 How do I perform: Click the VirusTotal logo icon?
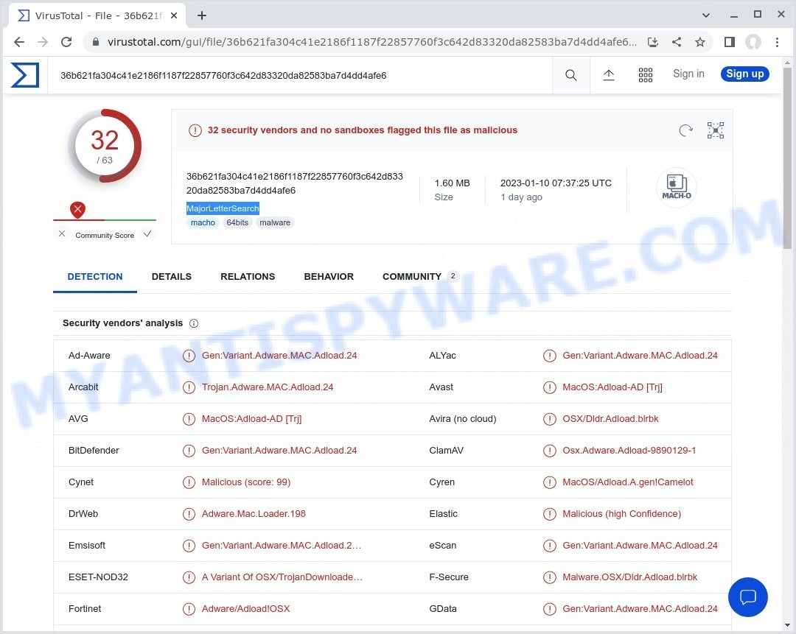click(x=25, y=75)
